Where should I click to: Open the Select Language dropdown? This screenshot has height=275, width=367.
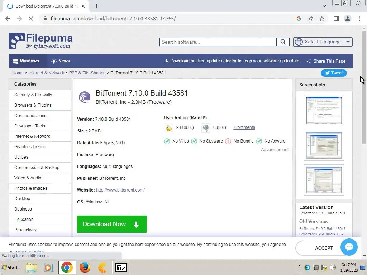[x=323, y=42]
